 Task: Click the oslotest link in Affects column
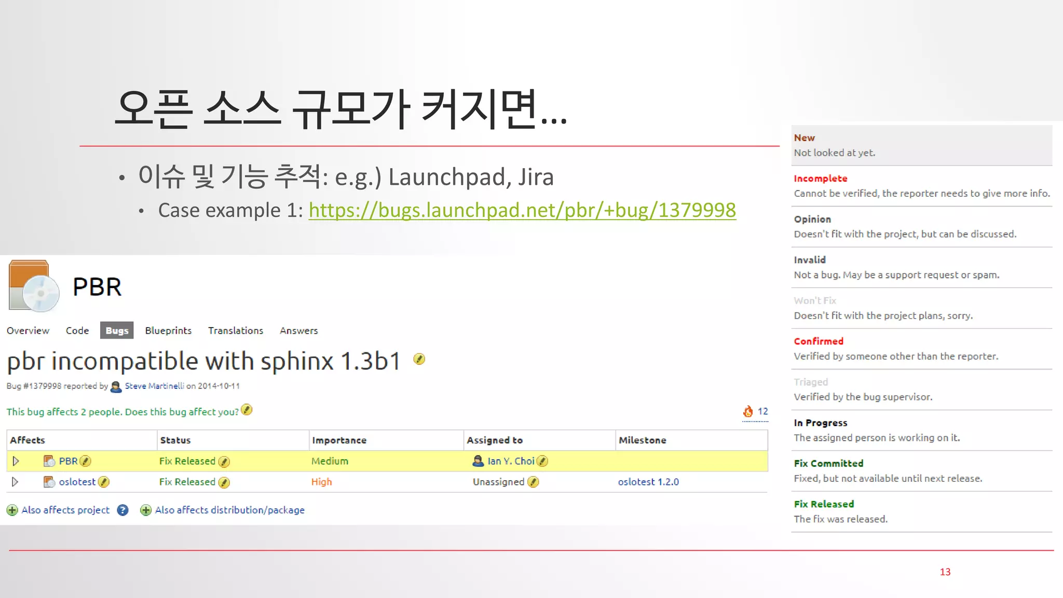click(x=77, y=482)
